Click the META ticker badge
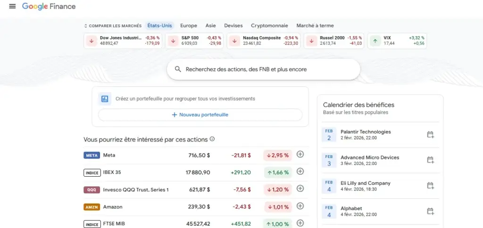This screenshot has width=483, height=228. [92, 155]
